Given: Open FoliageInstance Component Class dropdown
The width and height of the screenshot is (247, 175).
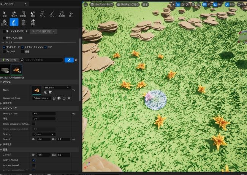Looking at the screenshot, I should [41, 98].
